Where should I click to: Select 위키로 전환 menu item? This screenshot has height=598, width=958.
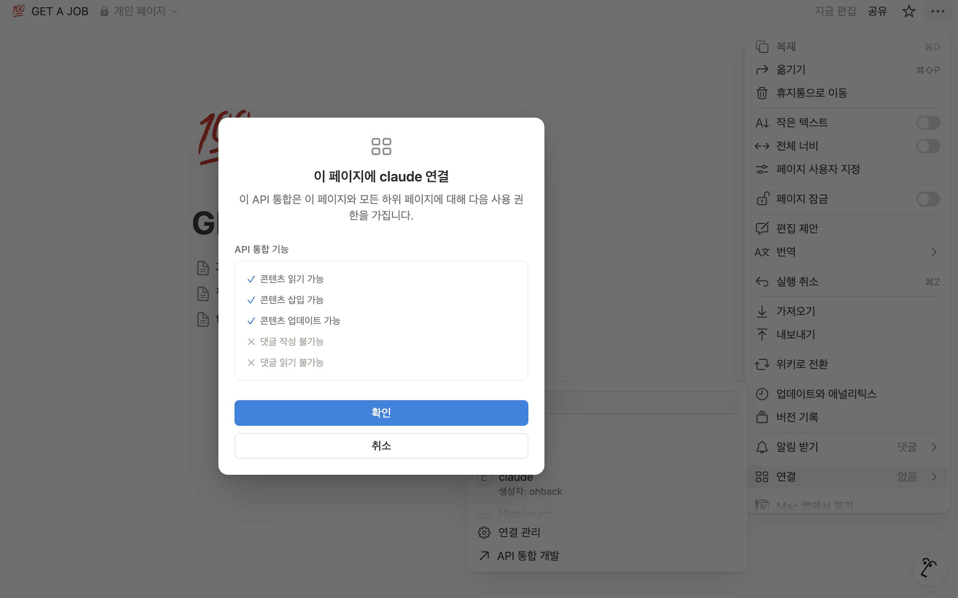[847, 364]
